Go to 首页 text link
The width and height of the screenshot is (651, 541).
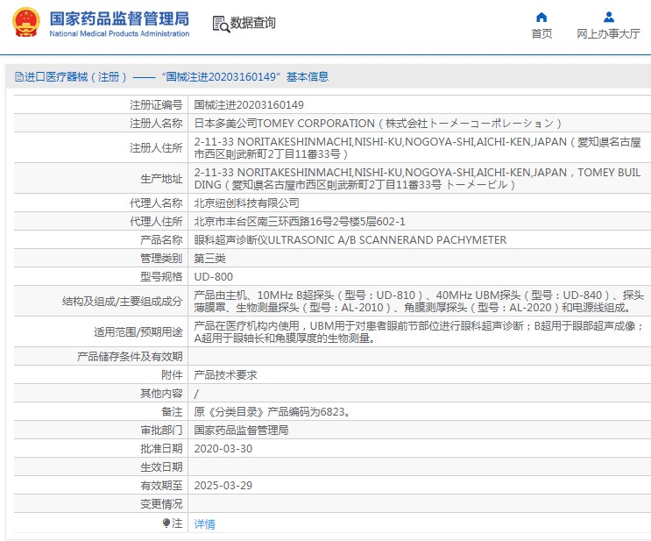[541, 33]
